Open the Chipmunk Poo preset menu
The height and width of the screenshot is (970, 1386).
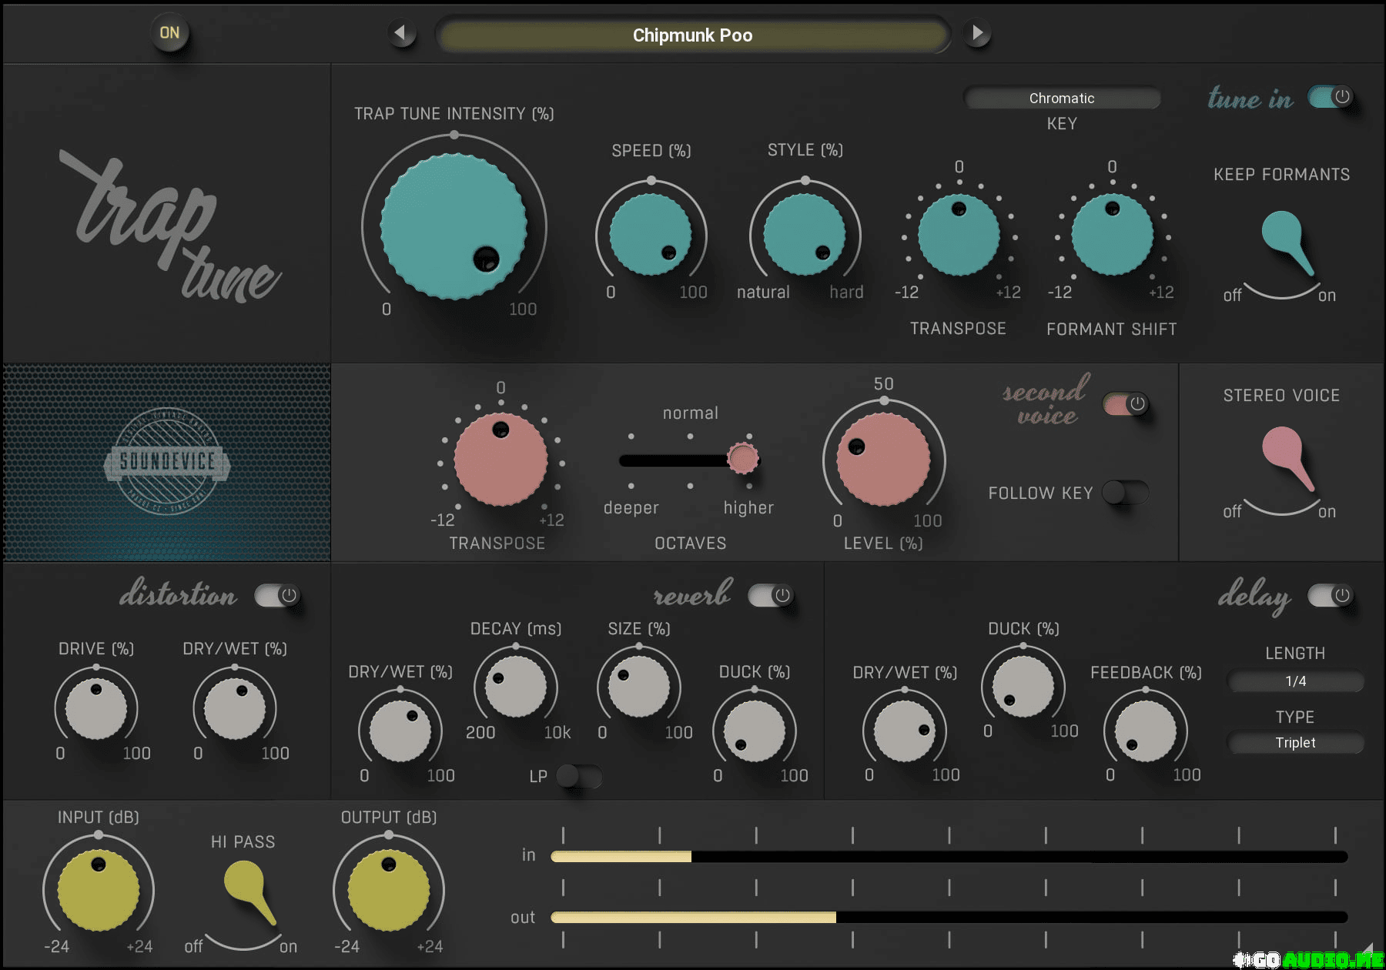tap(692, 35)
